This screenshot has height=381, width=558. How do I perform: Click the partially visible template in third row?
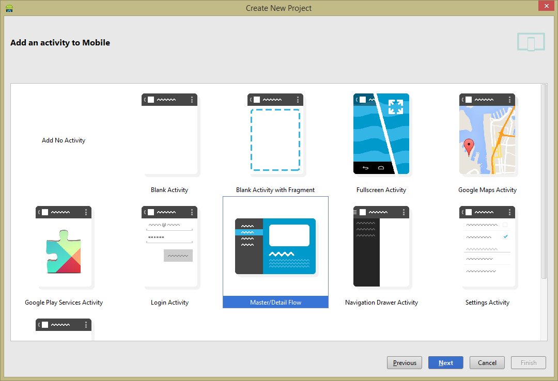pyautogui.click(x=64, y=329)
